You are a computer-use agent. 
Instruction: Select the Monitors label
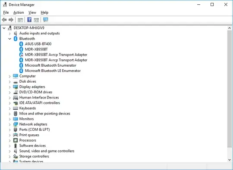pyautogui.click(x=26, y=119)
